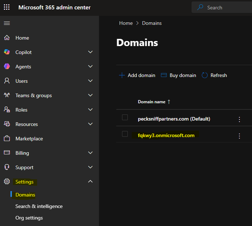
Task: Select Domains under Settings
Action: pos(25,195)
